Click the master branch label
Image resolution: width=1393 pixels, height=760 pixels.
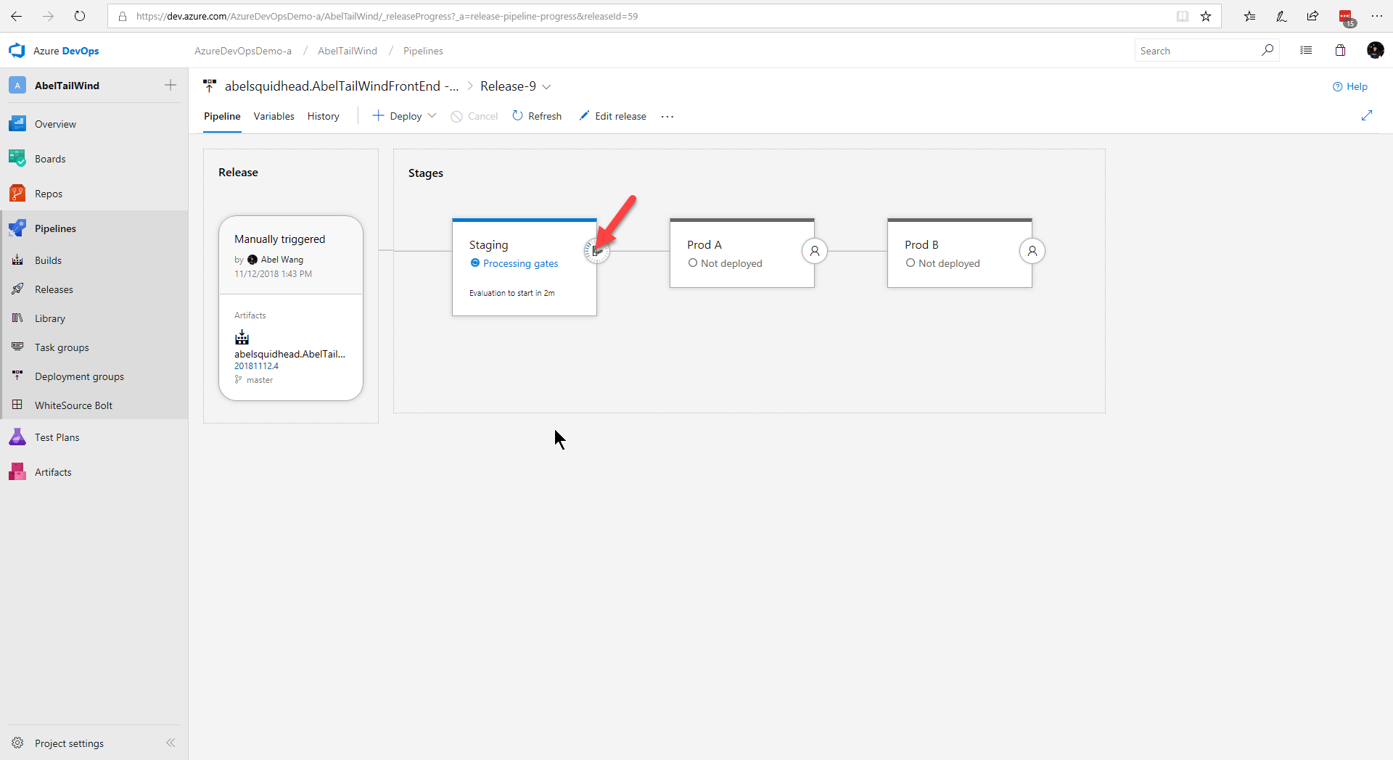coord(260,380)
